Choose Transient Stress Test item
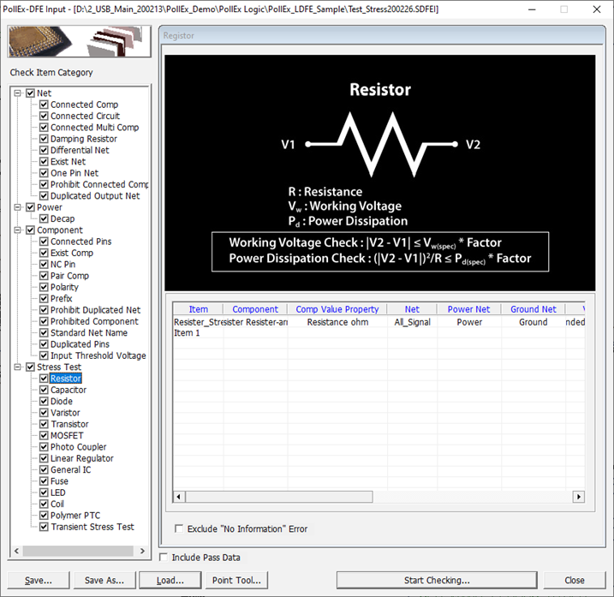The height and width of the screenshot is (597, 614). click(x=92, y=527)
